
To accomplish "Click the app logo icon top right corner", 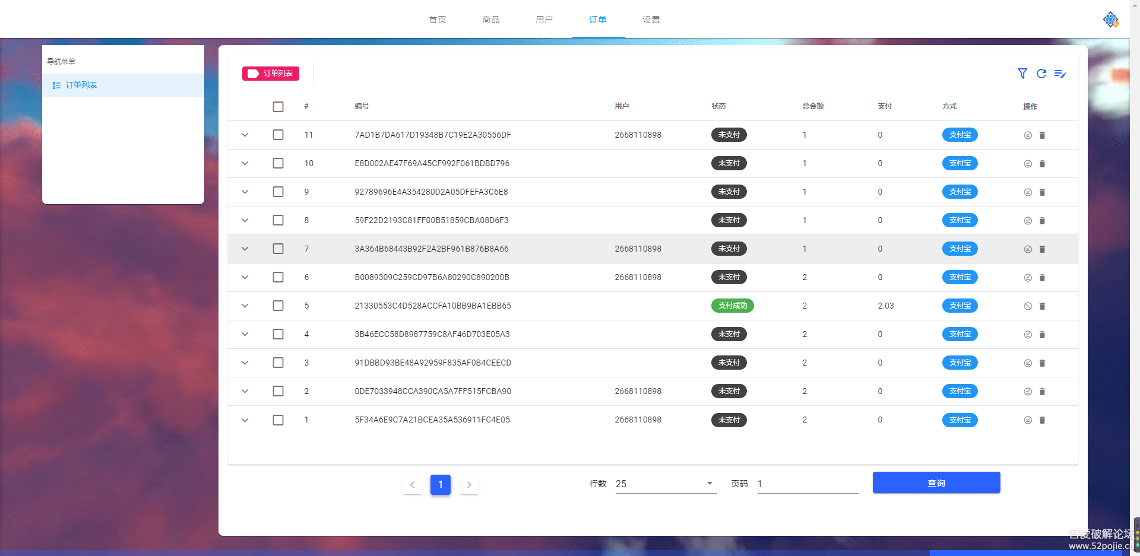I will tap(1110, 18).
